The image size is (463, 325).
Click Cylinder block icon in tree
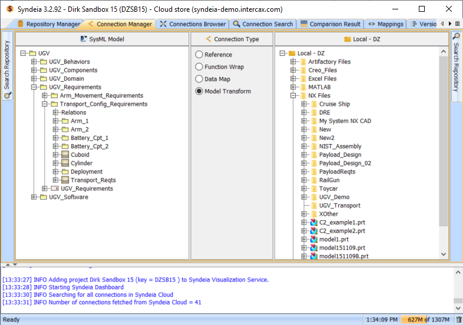(65, 163)
